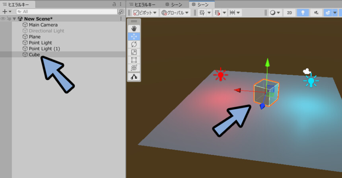This screenshot has width=342, height=178.
Task: Click the Main Camera cube icon
Action: point(25,25)
